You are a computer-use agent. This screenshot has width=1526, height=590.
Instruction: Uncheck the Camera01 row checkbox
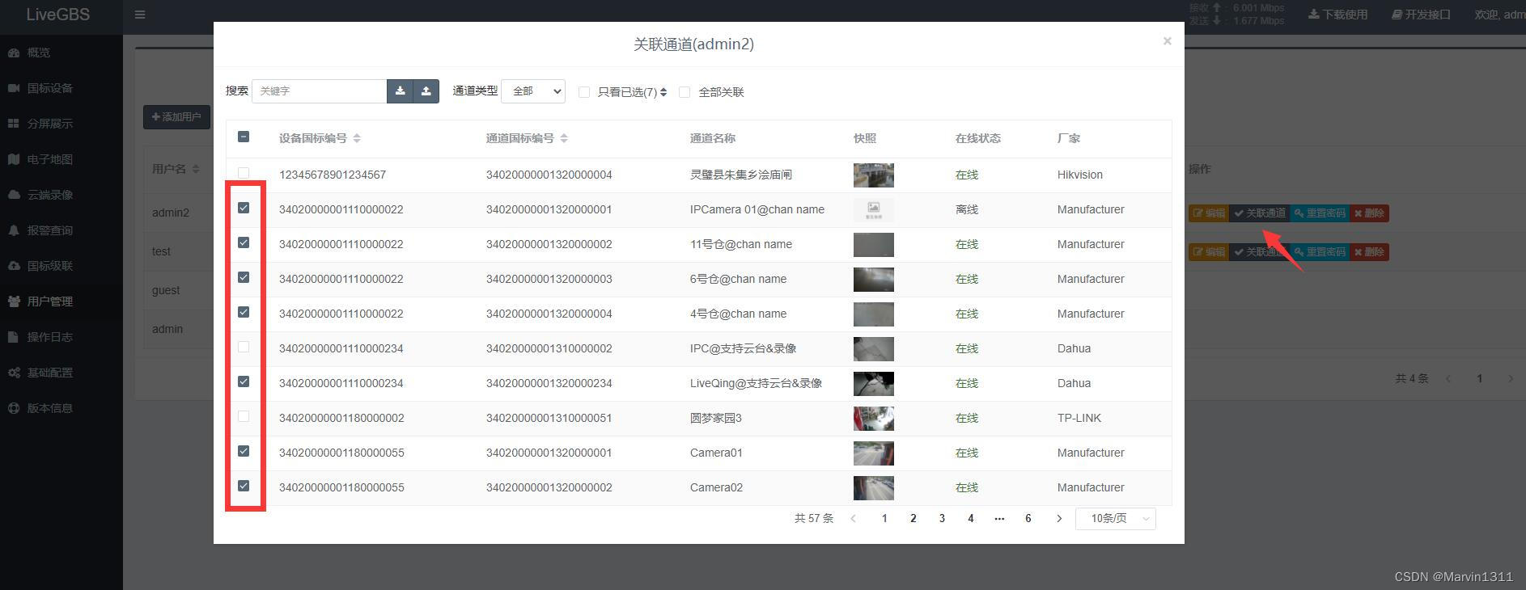coord(244,451)
